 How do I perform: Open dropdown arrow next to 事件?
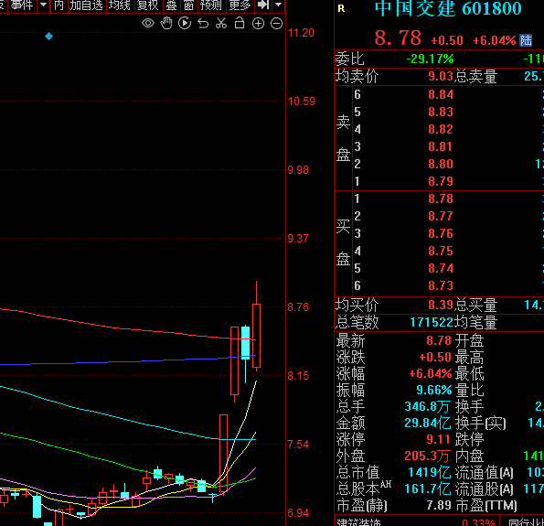(x=43, y=5)
